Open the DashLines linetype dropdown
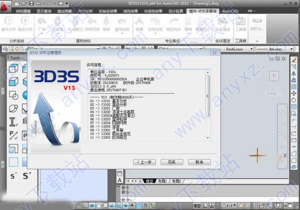The height and width of the screenshot is (210, 300). coord(251,49)
